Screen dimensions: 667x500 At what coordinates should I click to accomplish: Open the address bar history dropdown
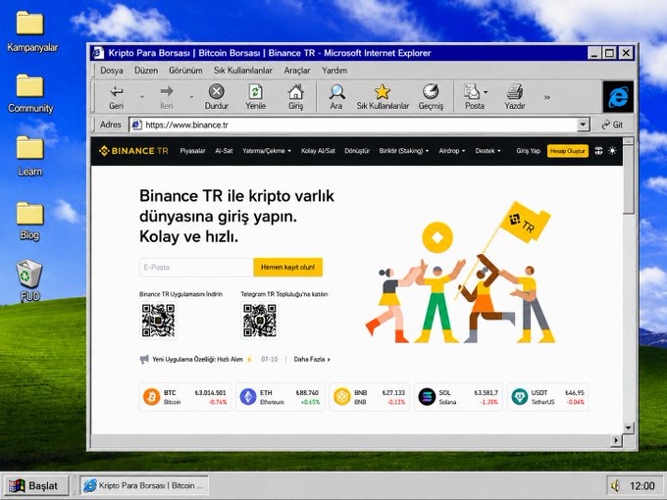(x=584, y=125)
